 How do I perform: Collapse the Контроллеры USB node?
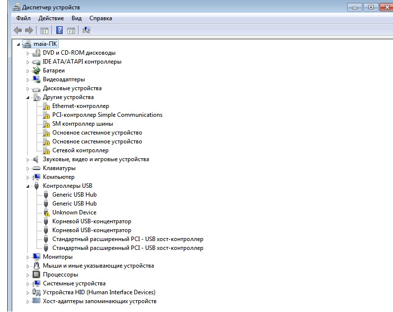[x=28, y=186]
